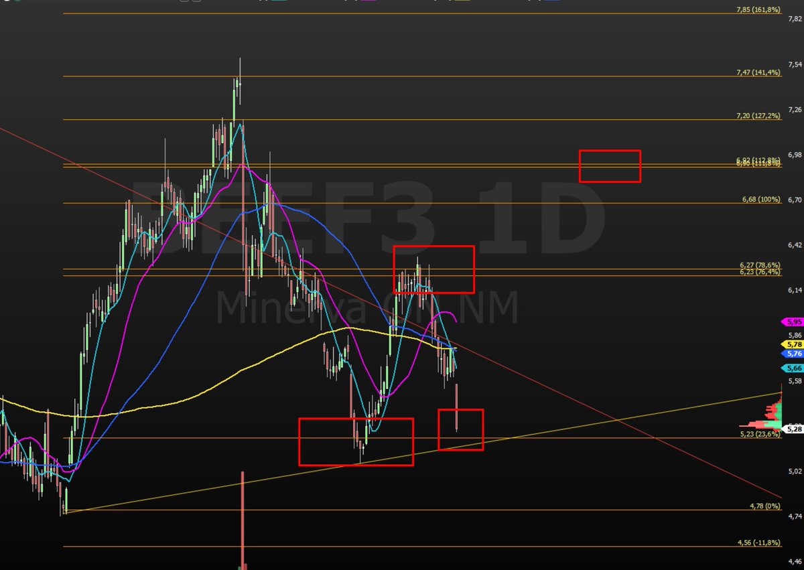The image size is (804, 570).
Task: Click the 7,47 (141,4%) Fibonacci level label
Action: coord(758,72)
